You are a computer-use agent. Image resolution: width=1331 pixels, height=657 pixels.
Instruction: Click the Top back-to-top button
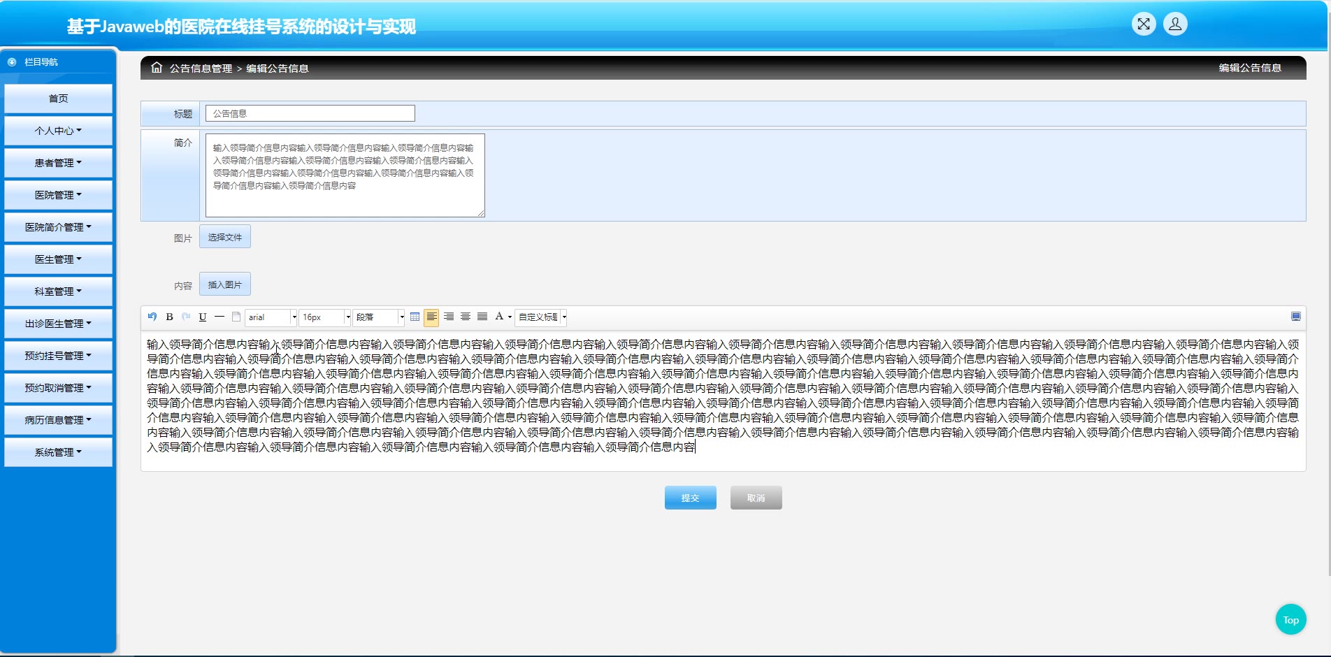(1291, 619)
